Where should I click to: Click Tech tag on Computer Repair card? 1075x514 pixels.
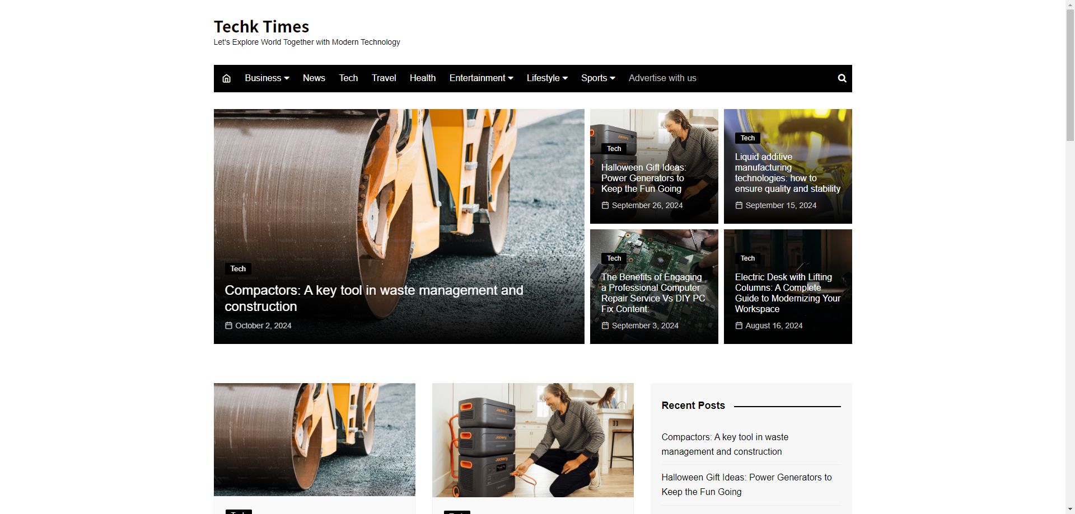pyautogui.click(x=614, y=258)
